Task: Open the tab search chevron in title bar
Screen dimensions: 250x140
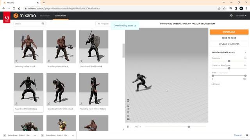Action: click(x=224, y=3)
